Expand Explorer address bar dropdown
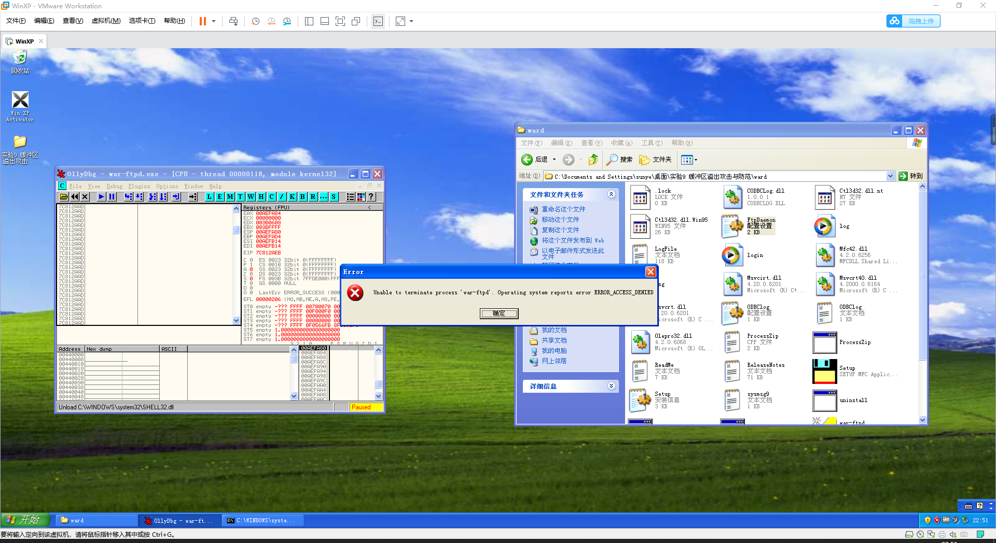 (x=891, y=176)
